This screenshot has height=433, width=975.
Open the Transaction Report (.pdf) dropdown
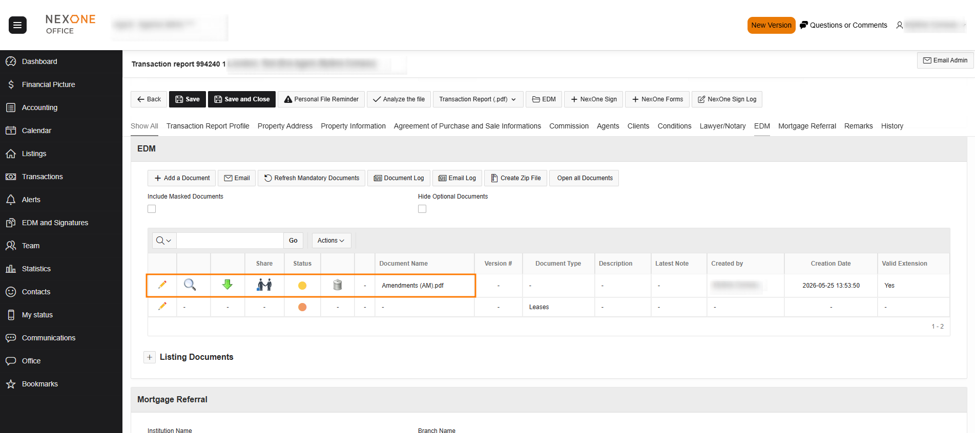[478, 99]
